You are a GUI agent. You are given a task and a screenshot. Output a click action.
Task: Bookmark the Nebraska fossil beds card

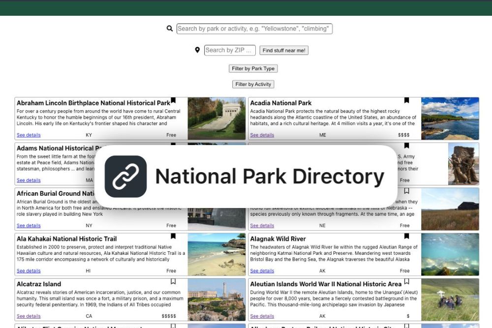(407, 191)
